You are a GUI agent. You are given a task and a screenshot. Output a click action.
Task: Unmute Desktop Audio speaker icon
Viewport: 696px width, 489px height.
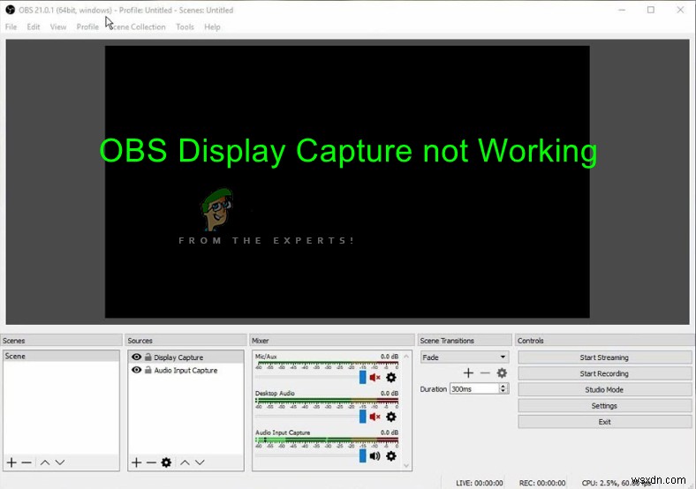point(375,417)
